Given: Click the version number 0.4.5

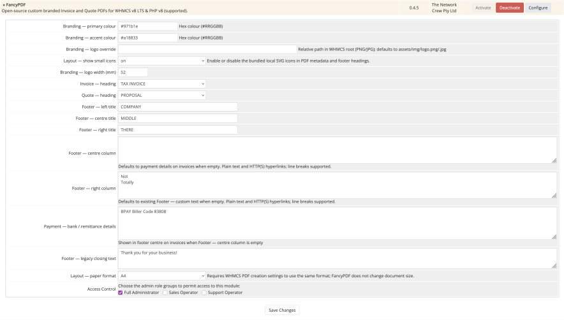Looking at the screenshot, I should click(x=414, y=8).
